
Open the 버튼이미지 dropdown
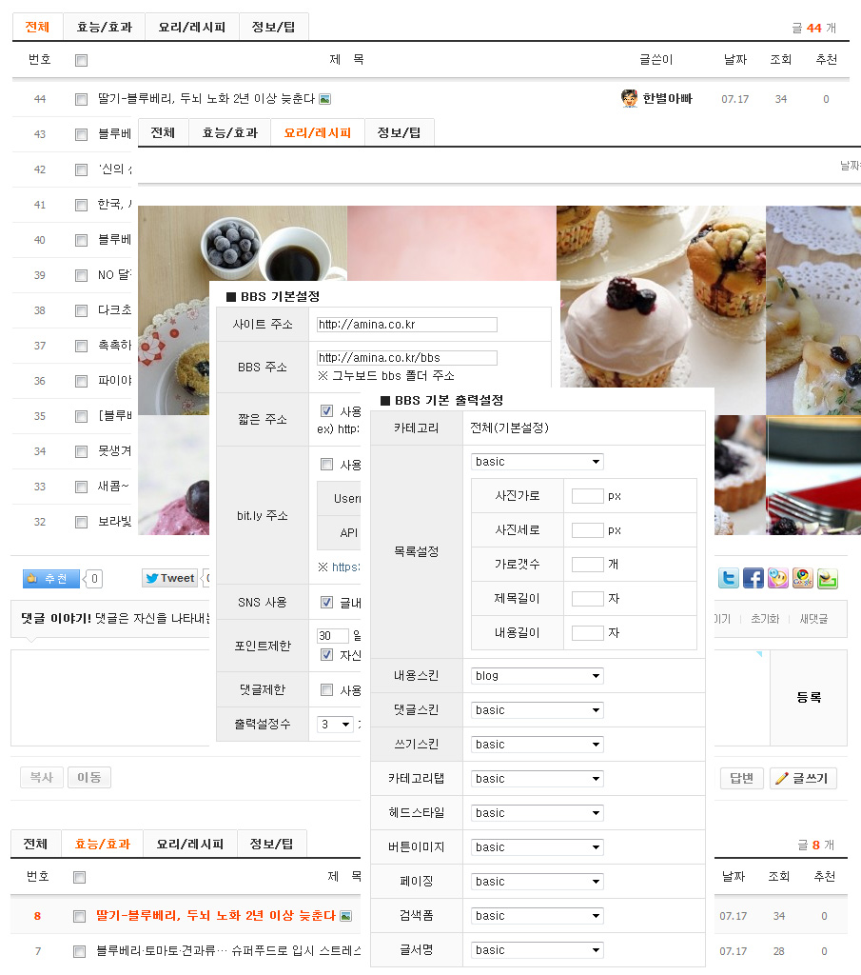click(x=538, y=846)
